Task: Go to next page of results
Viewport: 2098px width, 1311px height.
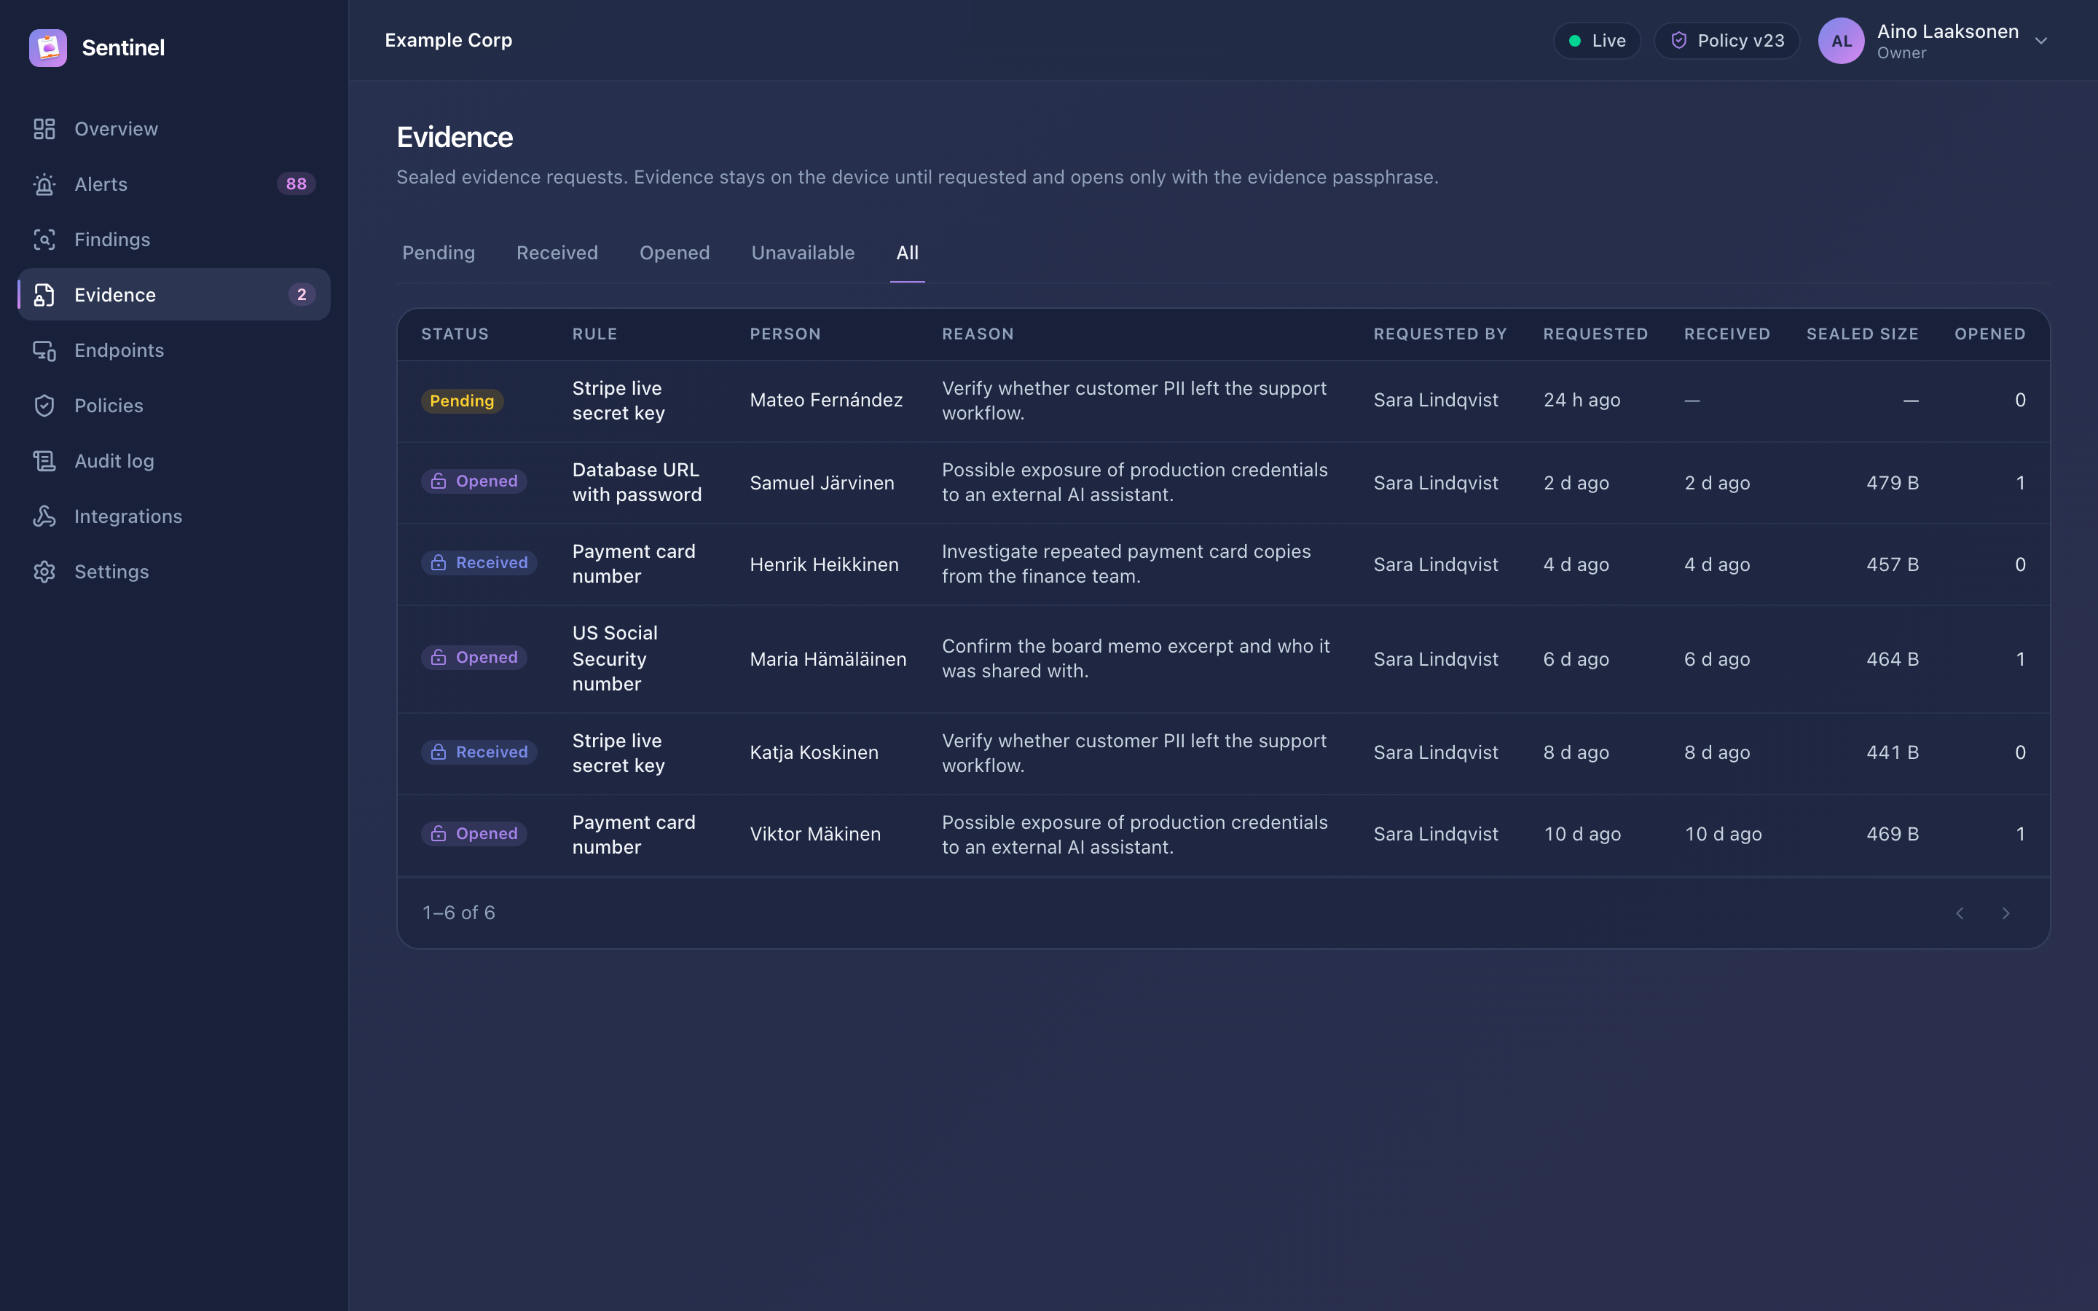Action: (x=2005, y=913)
